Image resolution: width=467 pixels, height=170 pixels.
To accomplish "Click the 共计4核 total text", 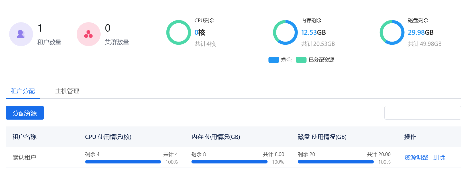I will (205, 44).
